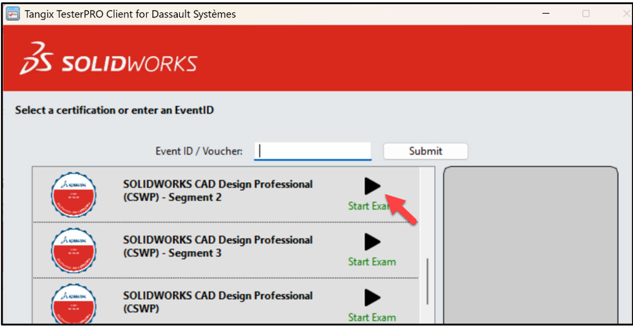Click the certification list scrollbar thumb
Image resolution: width=633 pixels, height=326 pixels.
[428, 281]
